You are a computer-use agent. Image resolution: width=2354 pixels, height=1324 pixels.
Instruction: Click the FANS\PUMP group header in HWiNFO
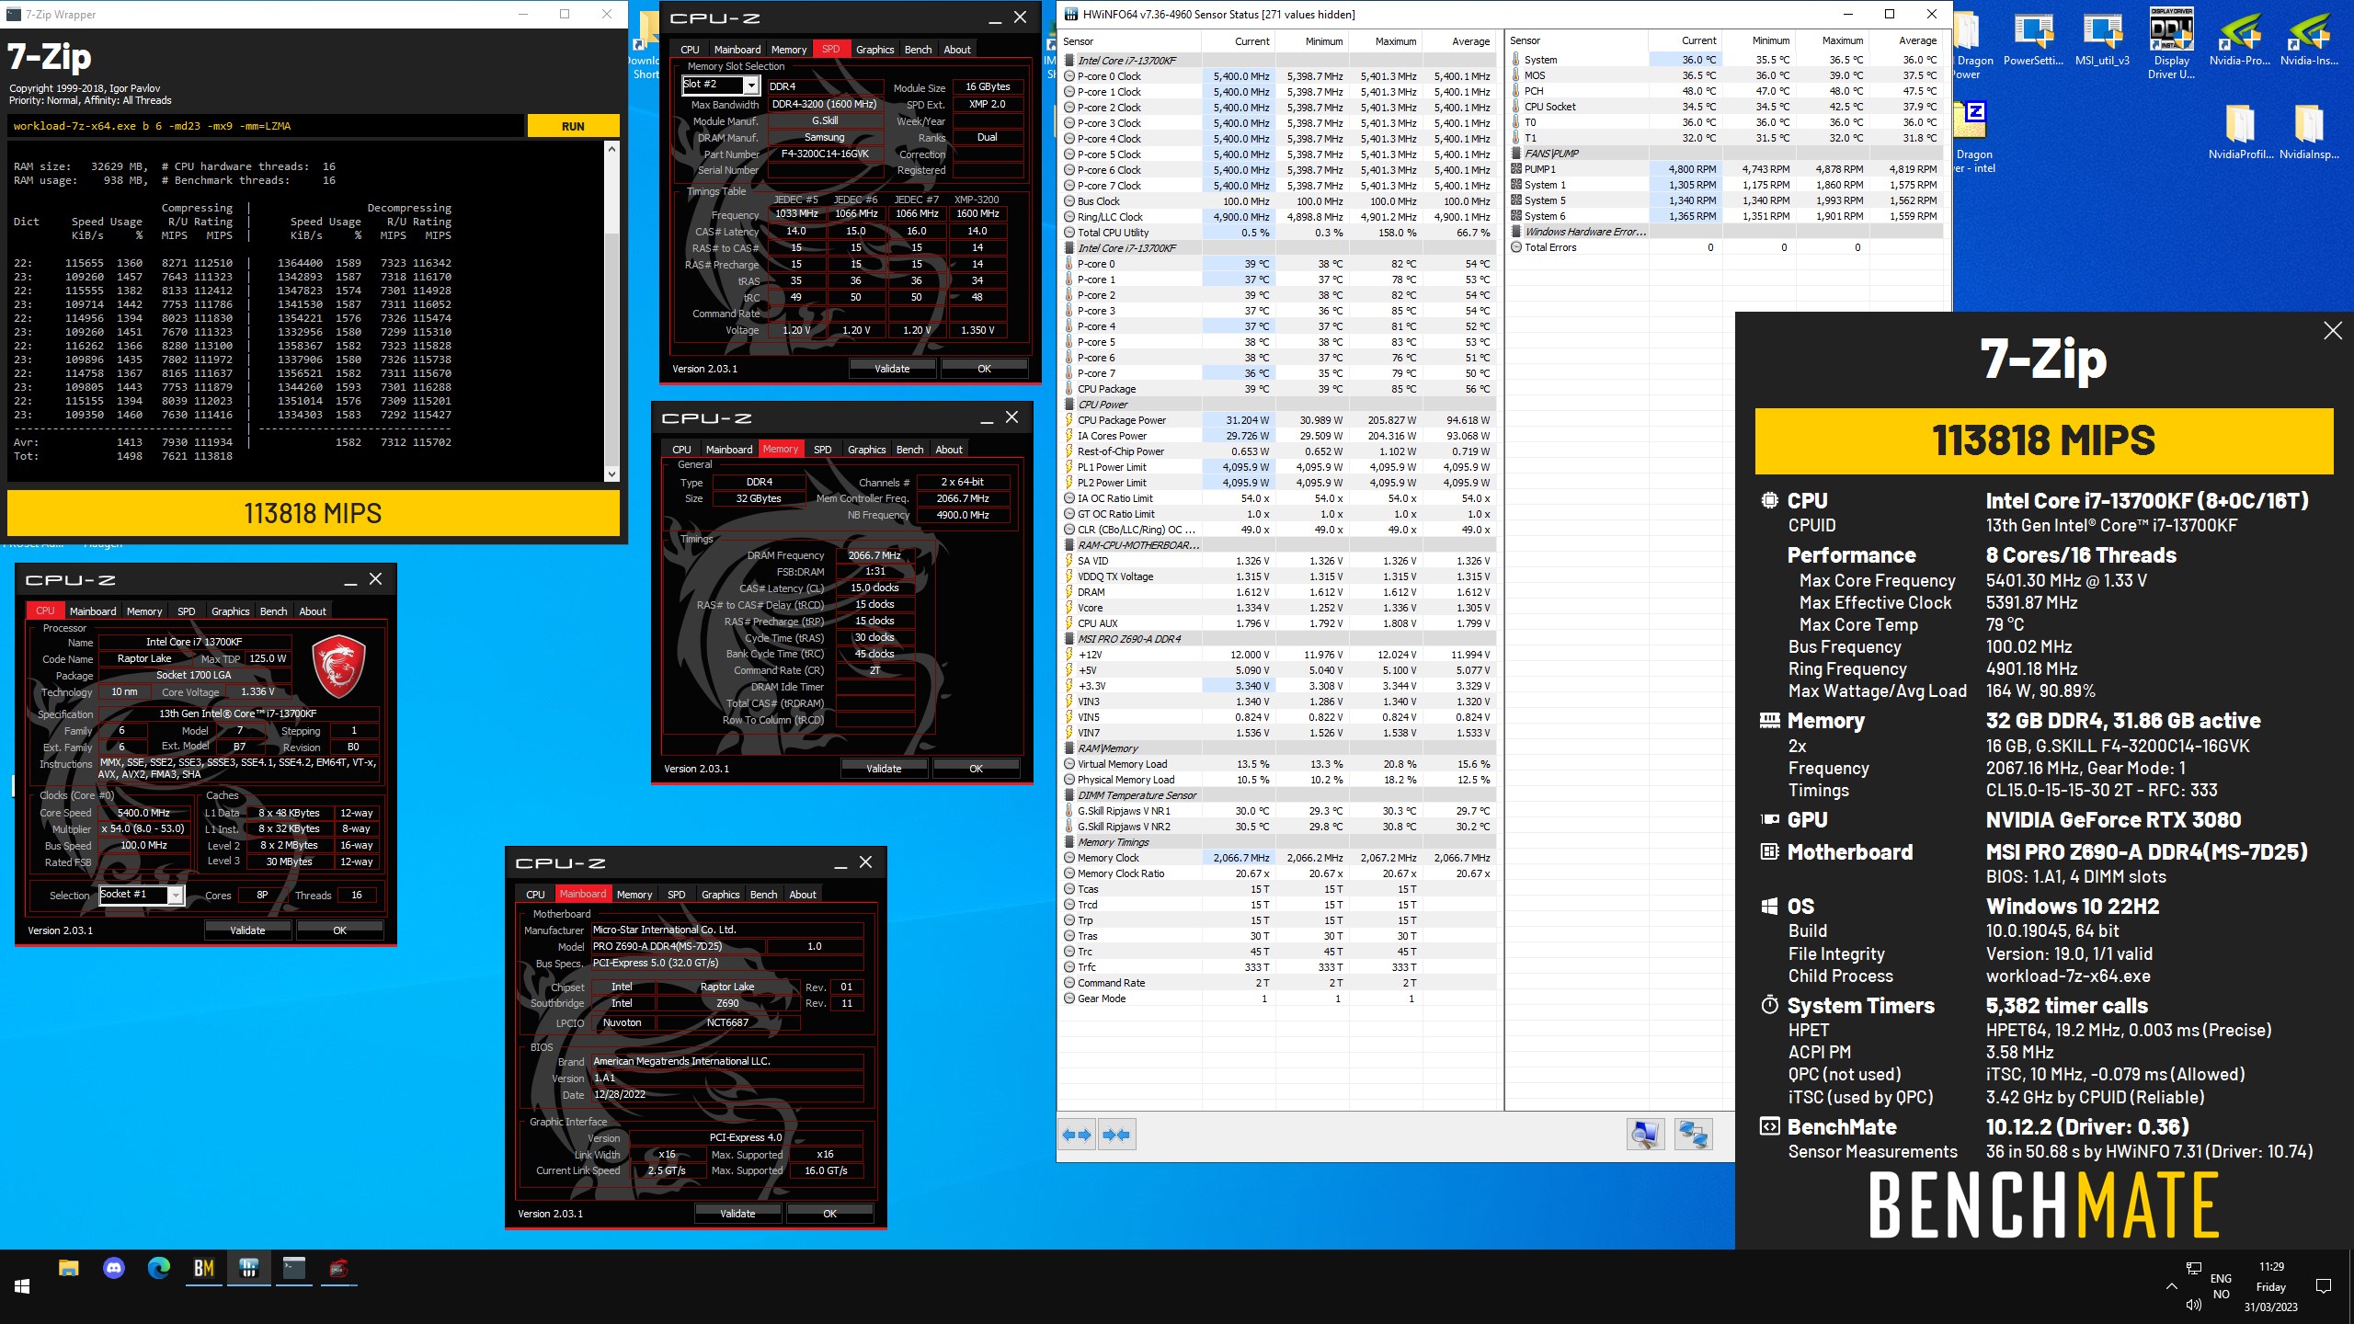[1726, 154]
